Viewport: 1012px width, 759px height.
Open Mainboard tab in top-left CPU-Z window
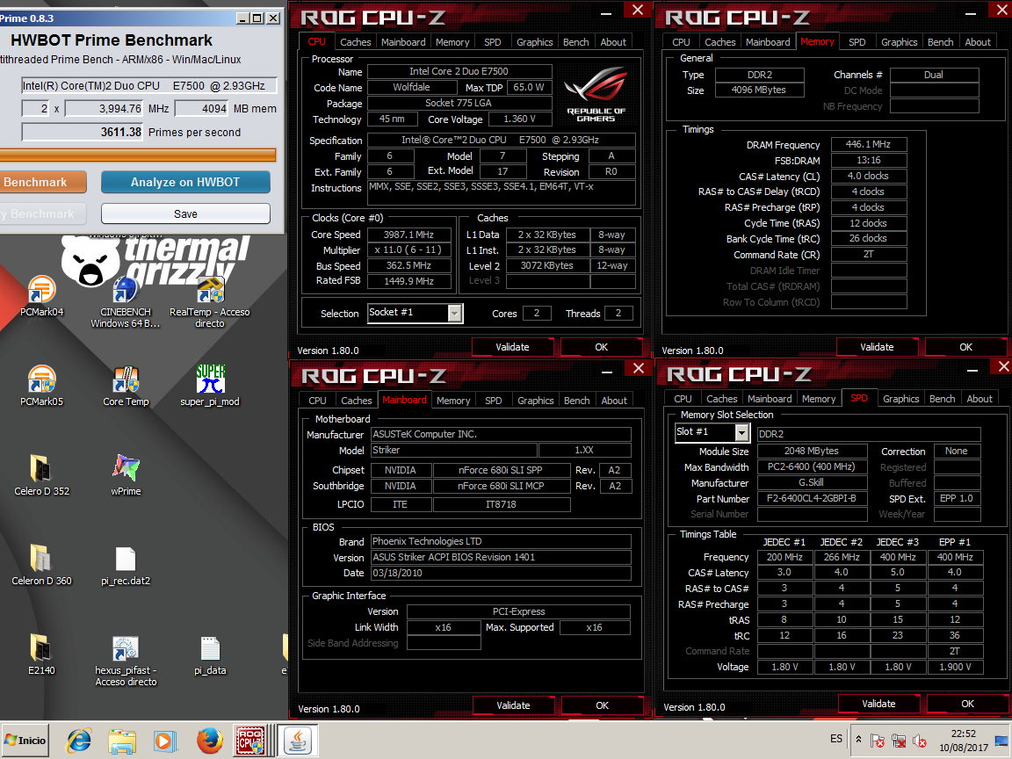pos(403,42)
